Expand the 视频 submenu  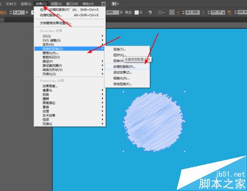pos(70,119)
